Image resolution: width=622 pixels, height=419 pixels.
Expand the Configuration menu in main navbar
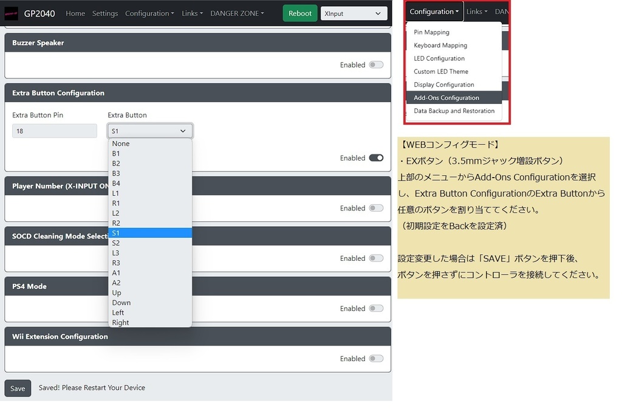pos(149,13)
